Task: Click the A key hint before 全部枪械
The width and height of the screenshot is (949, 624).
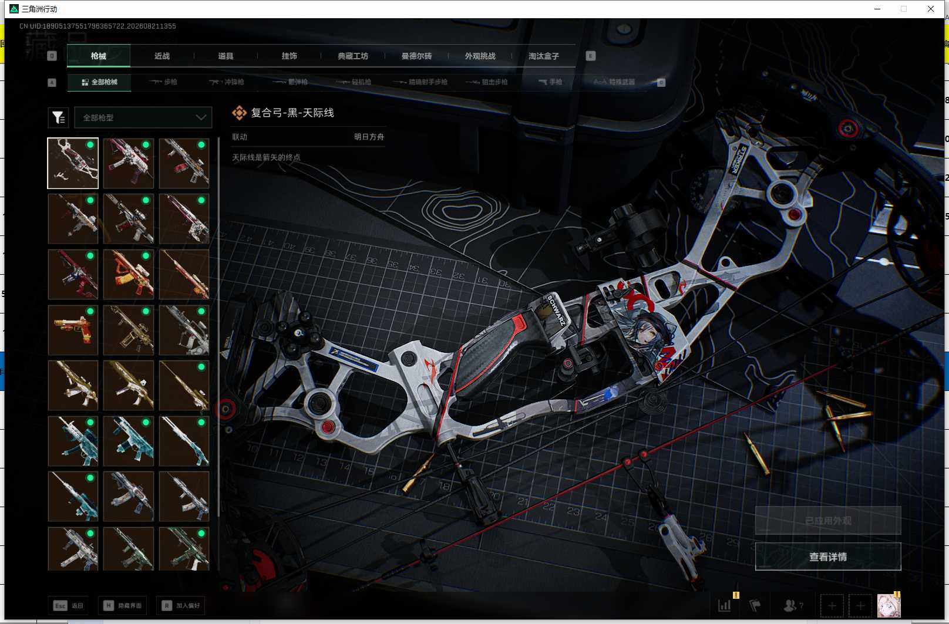Action: [x=52, y=83]
